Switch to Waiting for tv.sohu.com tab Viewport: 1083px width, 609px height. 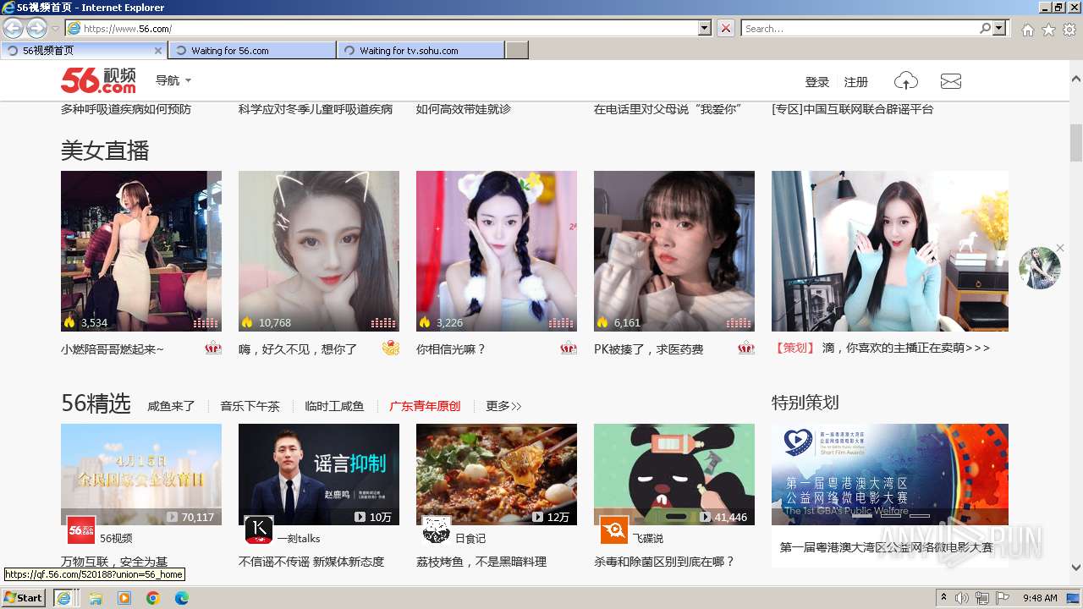[421, 50]
